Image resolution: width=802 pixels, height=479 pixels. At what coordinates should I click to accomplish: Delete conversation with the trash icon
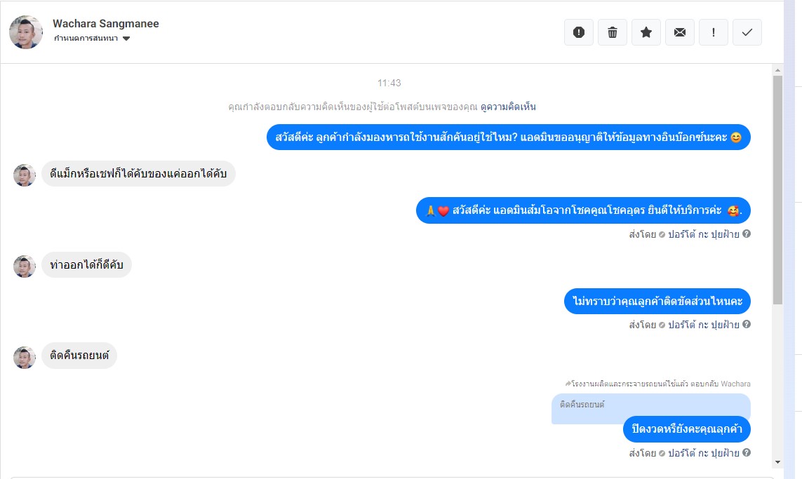[x=613, y=32]
